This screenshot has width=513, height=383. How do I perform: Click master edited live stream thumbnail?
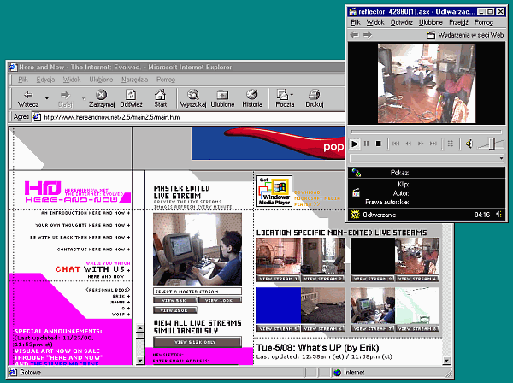tap(198, 250)
